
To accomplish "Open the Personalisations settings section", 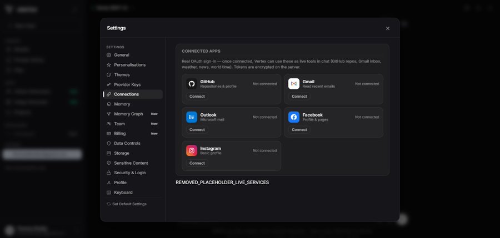I will pyautogui.click(x=133, y=65).
